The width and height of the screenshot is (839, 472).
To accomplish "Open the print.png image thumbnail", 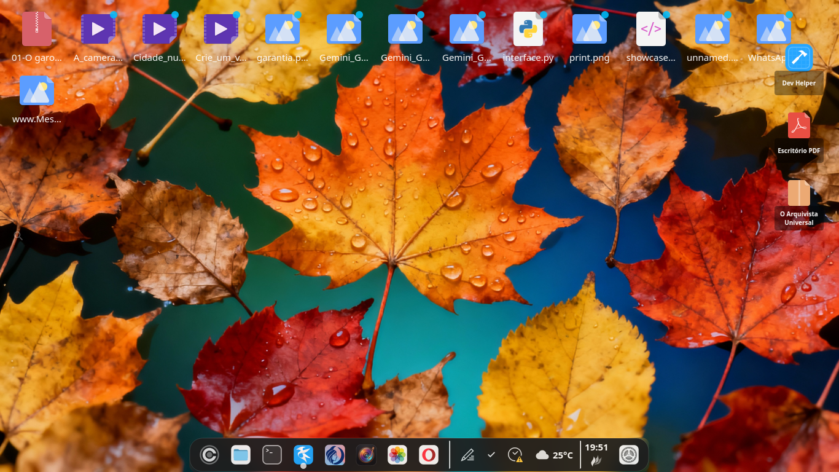I will point(589,28).
